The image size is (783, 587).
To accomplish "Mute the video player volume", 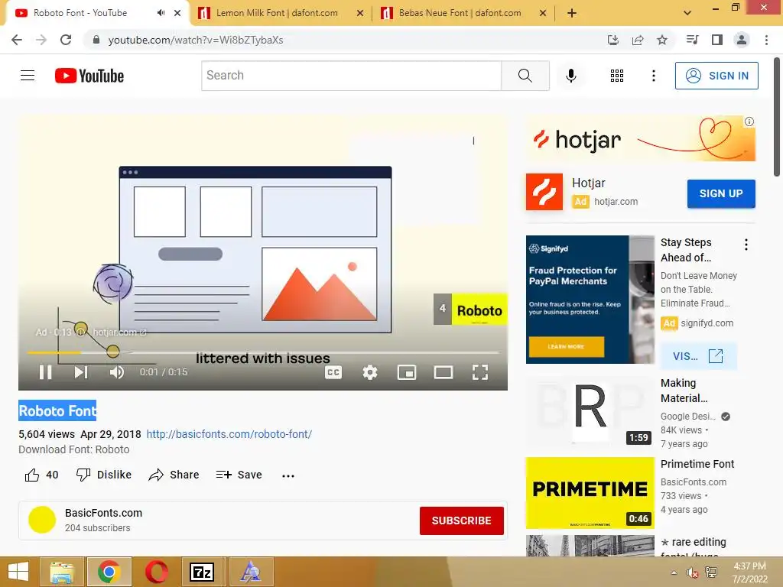I will pyautogui.click(x=116, y=372).
